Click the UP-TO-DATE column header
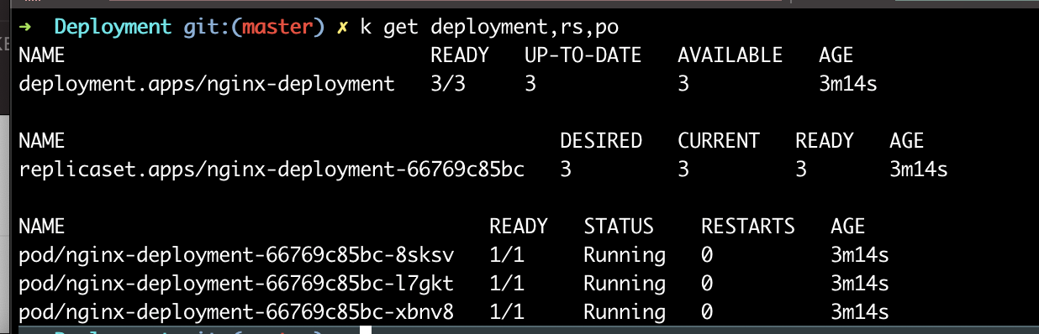This screenshot has width=1039, height=334. coord(583,56)
